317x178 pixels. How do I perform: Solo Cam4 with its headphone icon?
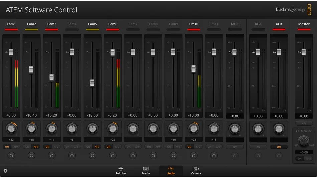pyautogui.click(x=72, y=156)
